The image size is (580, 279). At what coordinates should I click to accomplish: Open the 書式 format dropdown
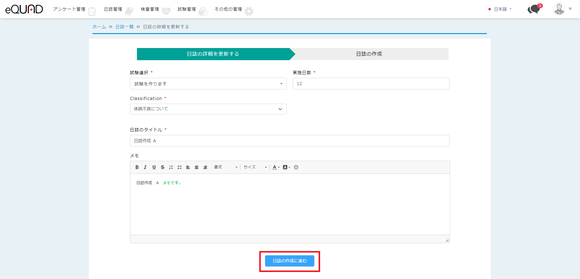pyautogui.click(x=225, y=167)
